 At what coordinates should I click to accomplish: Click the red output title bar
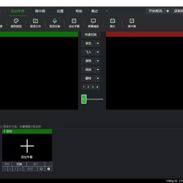(x=144, y=34)
